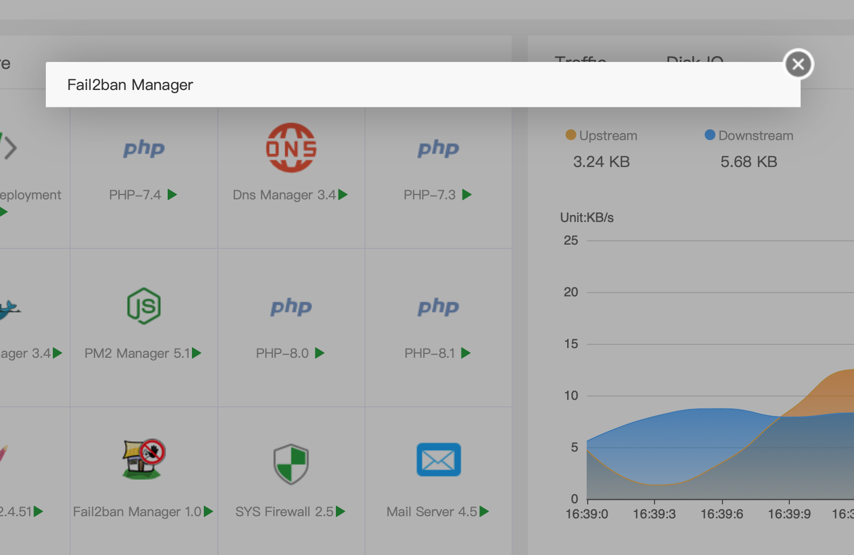Open the Fail2ban Manager 1.0 text link

point(137,512)
